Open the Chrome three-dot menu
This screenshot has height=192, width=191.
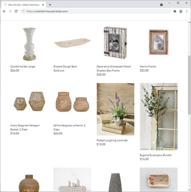[x=187, y=11]
